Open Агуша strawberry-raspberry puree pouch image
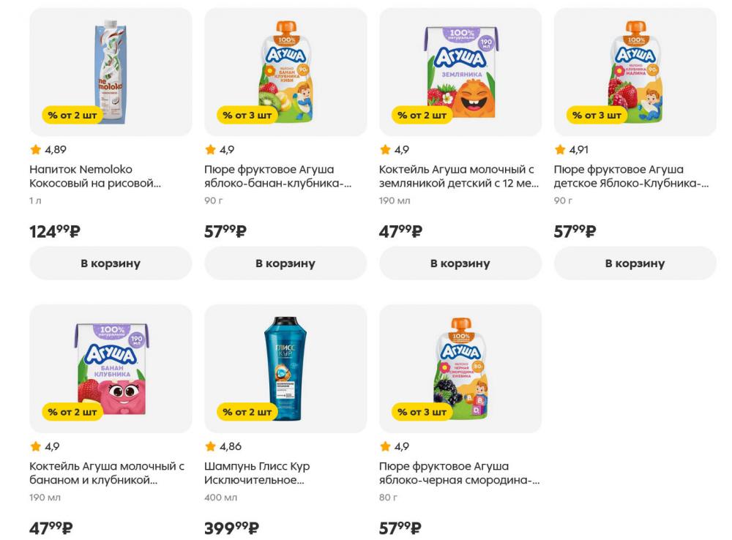The image size is (732, 540). click(x=635, y=71)
